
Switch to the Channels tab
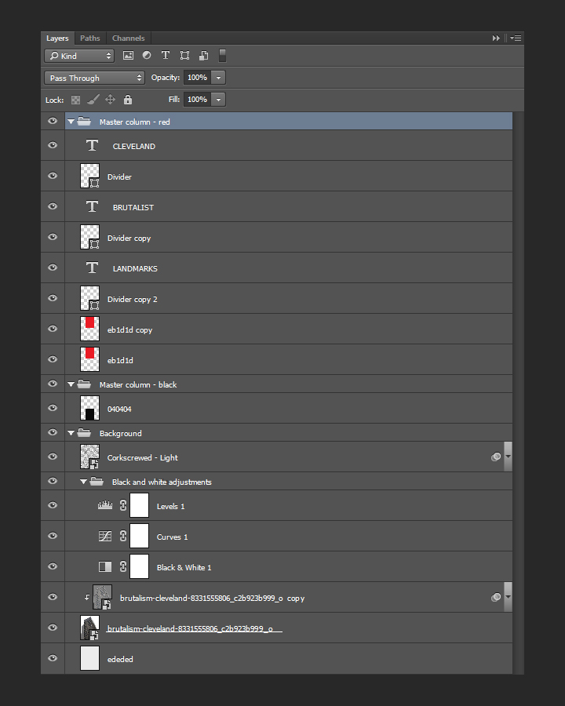(x=129, y=38)
